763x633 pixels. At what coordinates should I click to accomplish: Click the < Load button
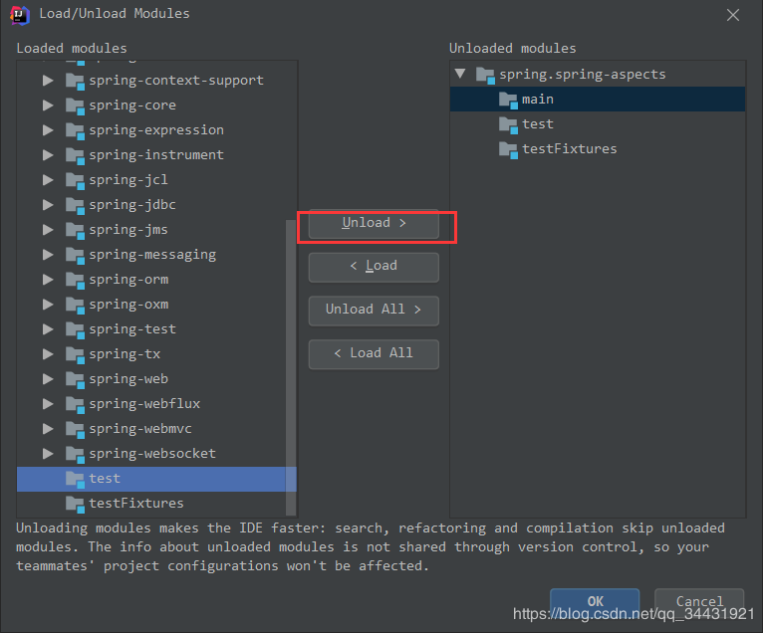374,267
